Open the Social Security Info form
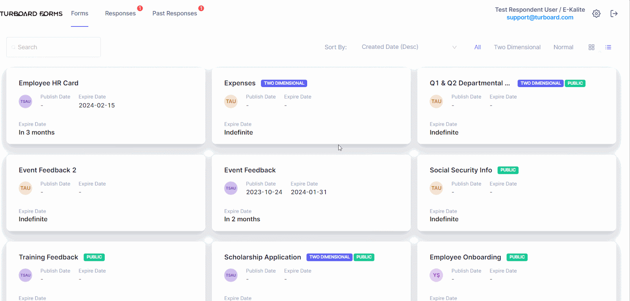This screenshot has height=301, width=630. click(461, 170)
